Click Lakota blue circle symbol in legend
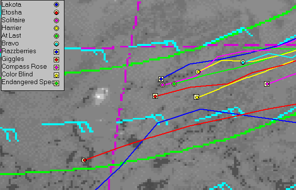 click(56, 5)
